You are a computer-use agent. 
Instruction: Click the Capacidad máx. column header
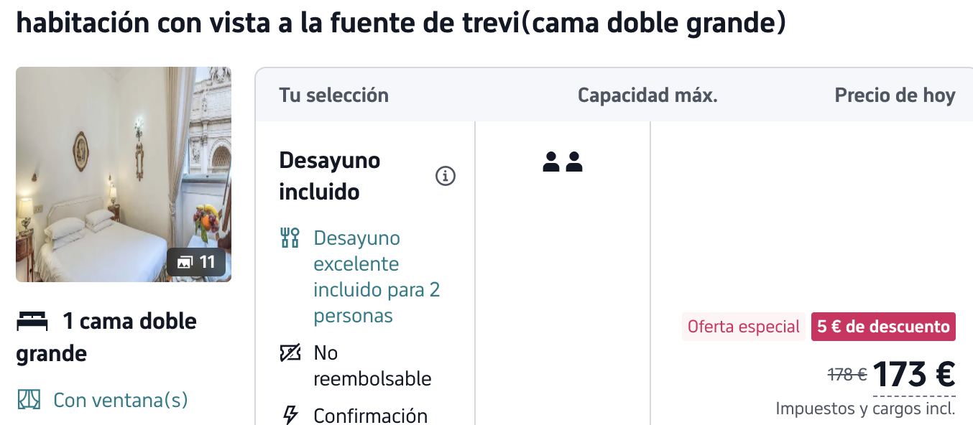(x=647, y=95)
